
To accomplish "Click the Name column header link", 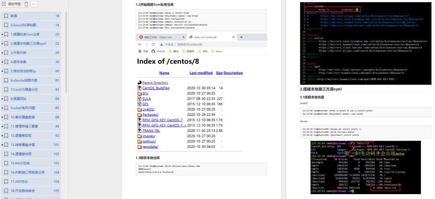I will pos(164,73).
